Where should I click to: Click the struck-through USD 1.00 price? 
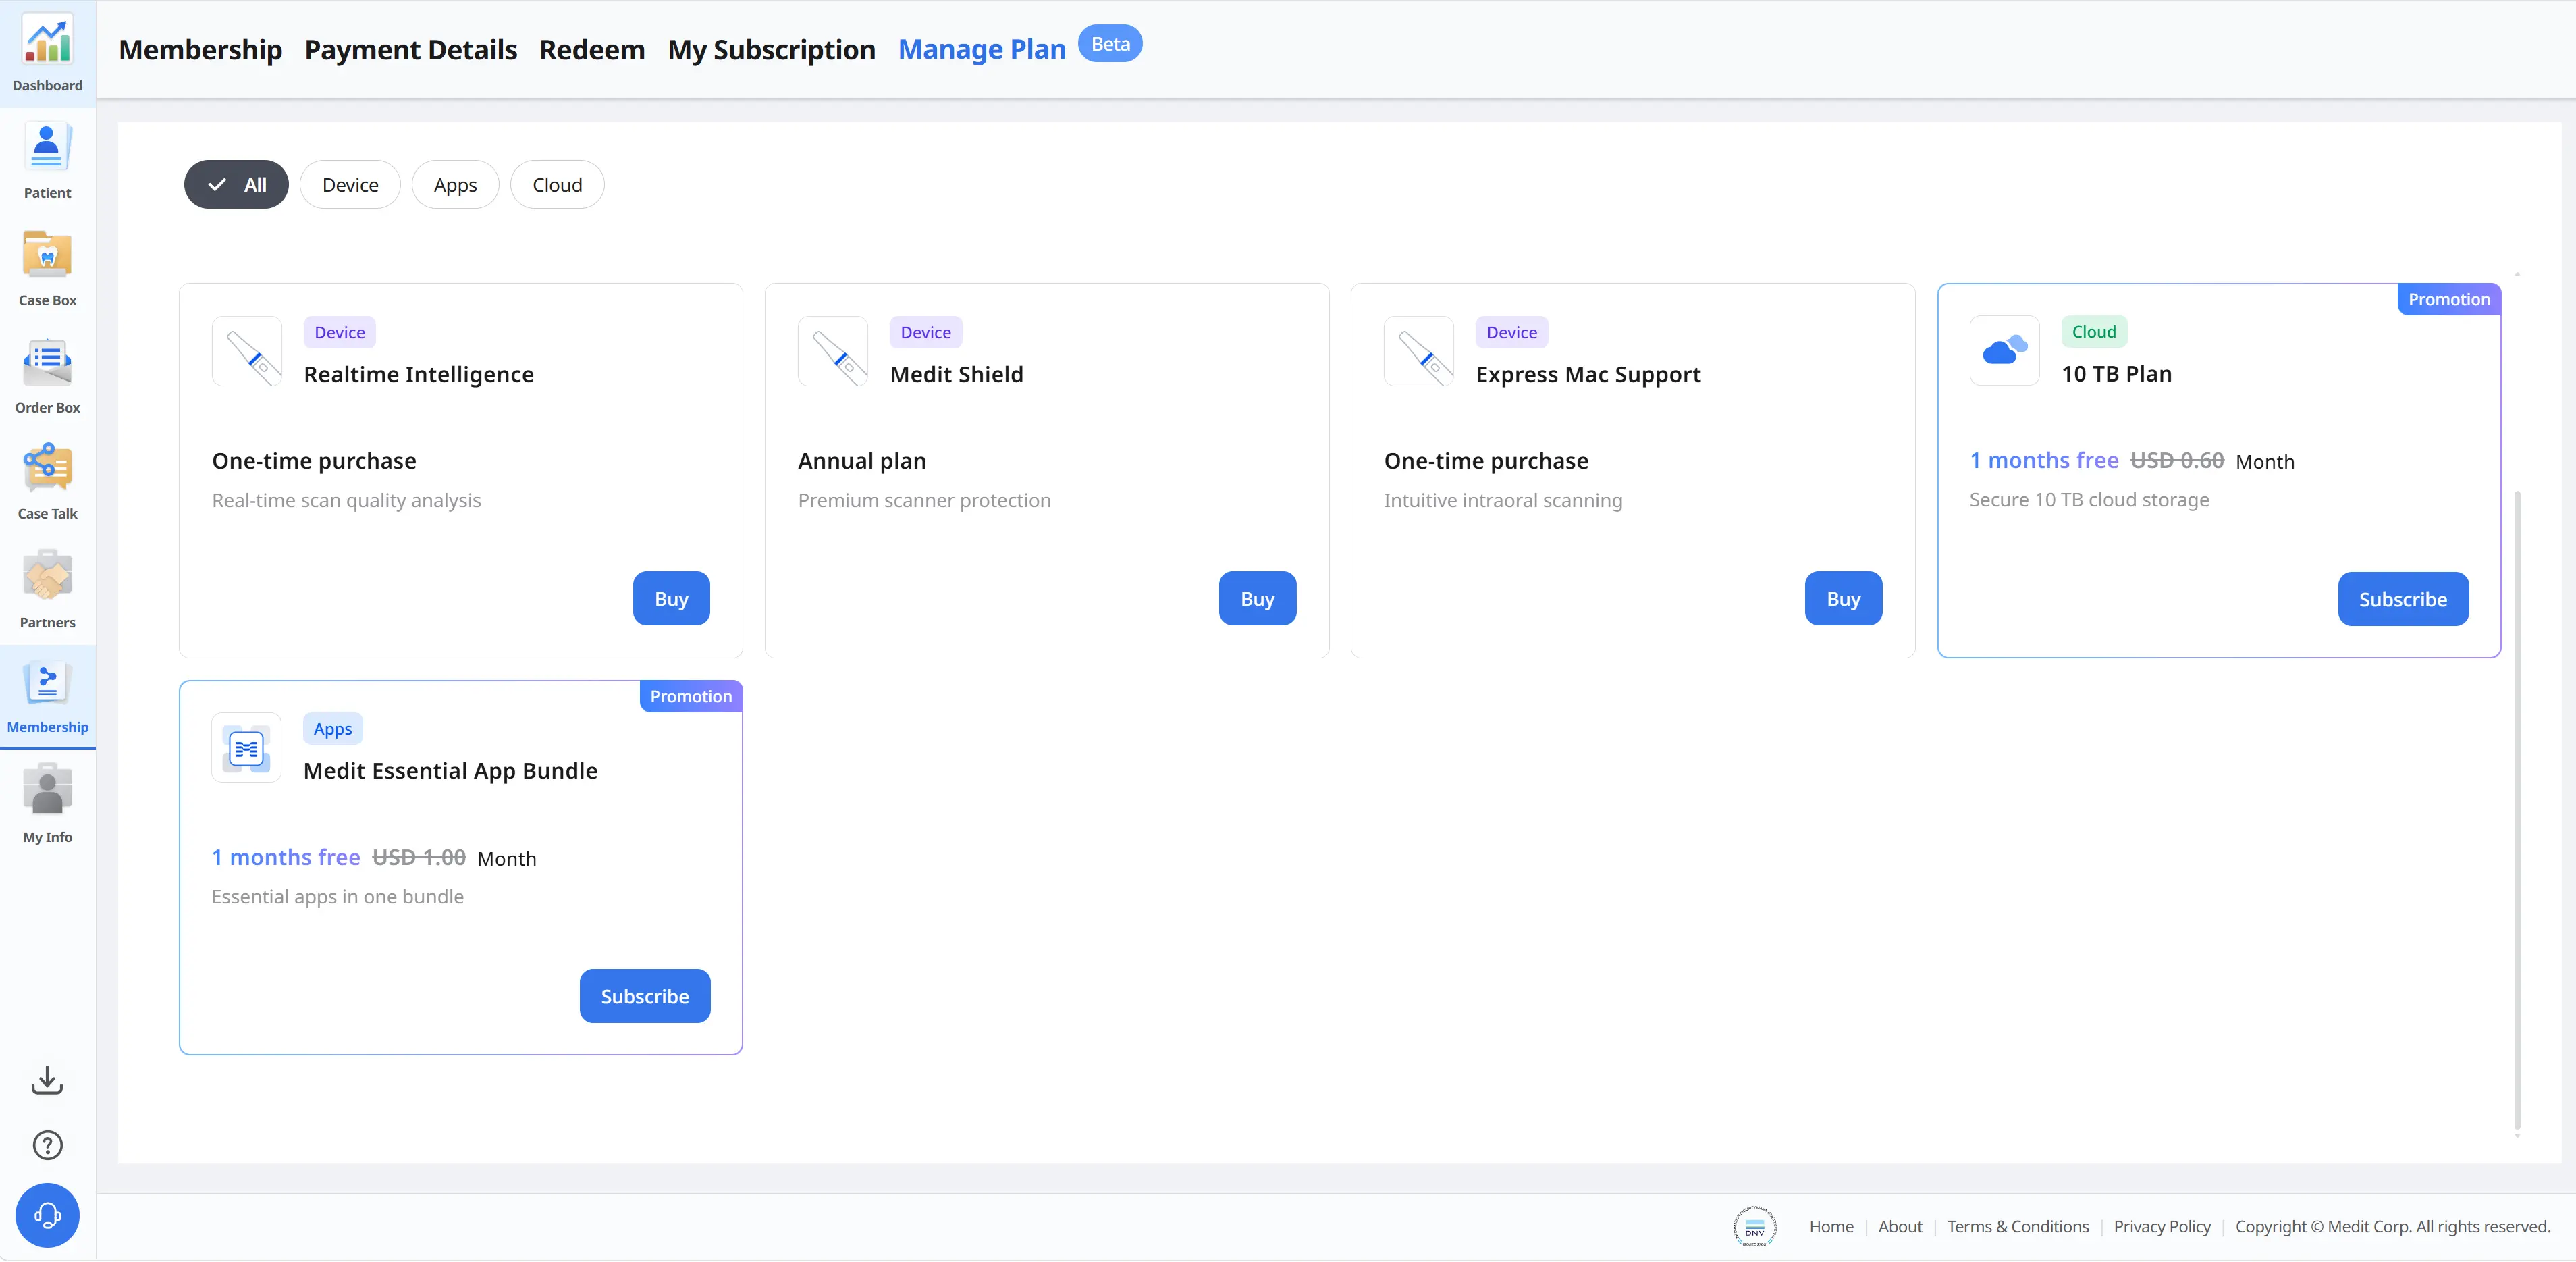(x=419, y=857)
